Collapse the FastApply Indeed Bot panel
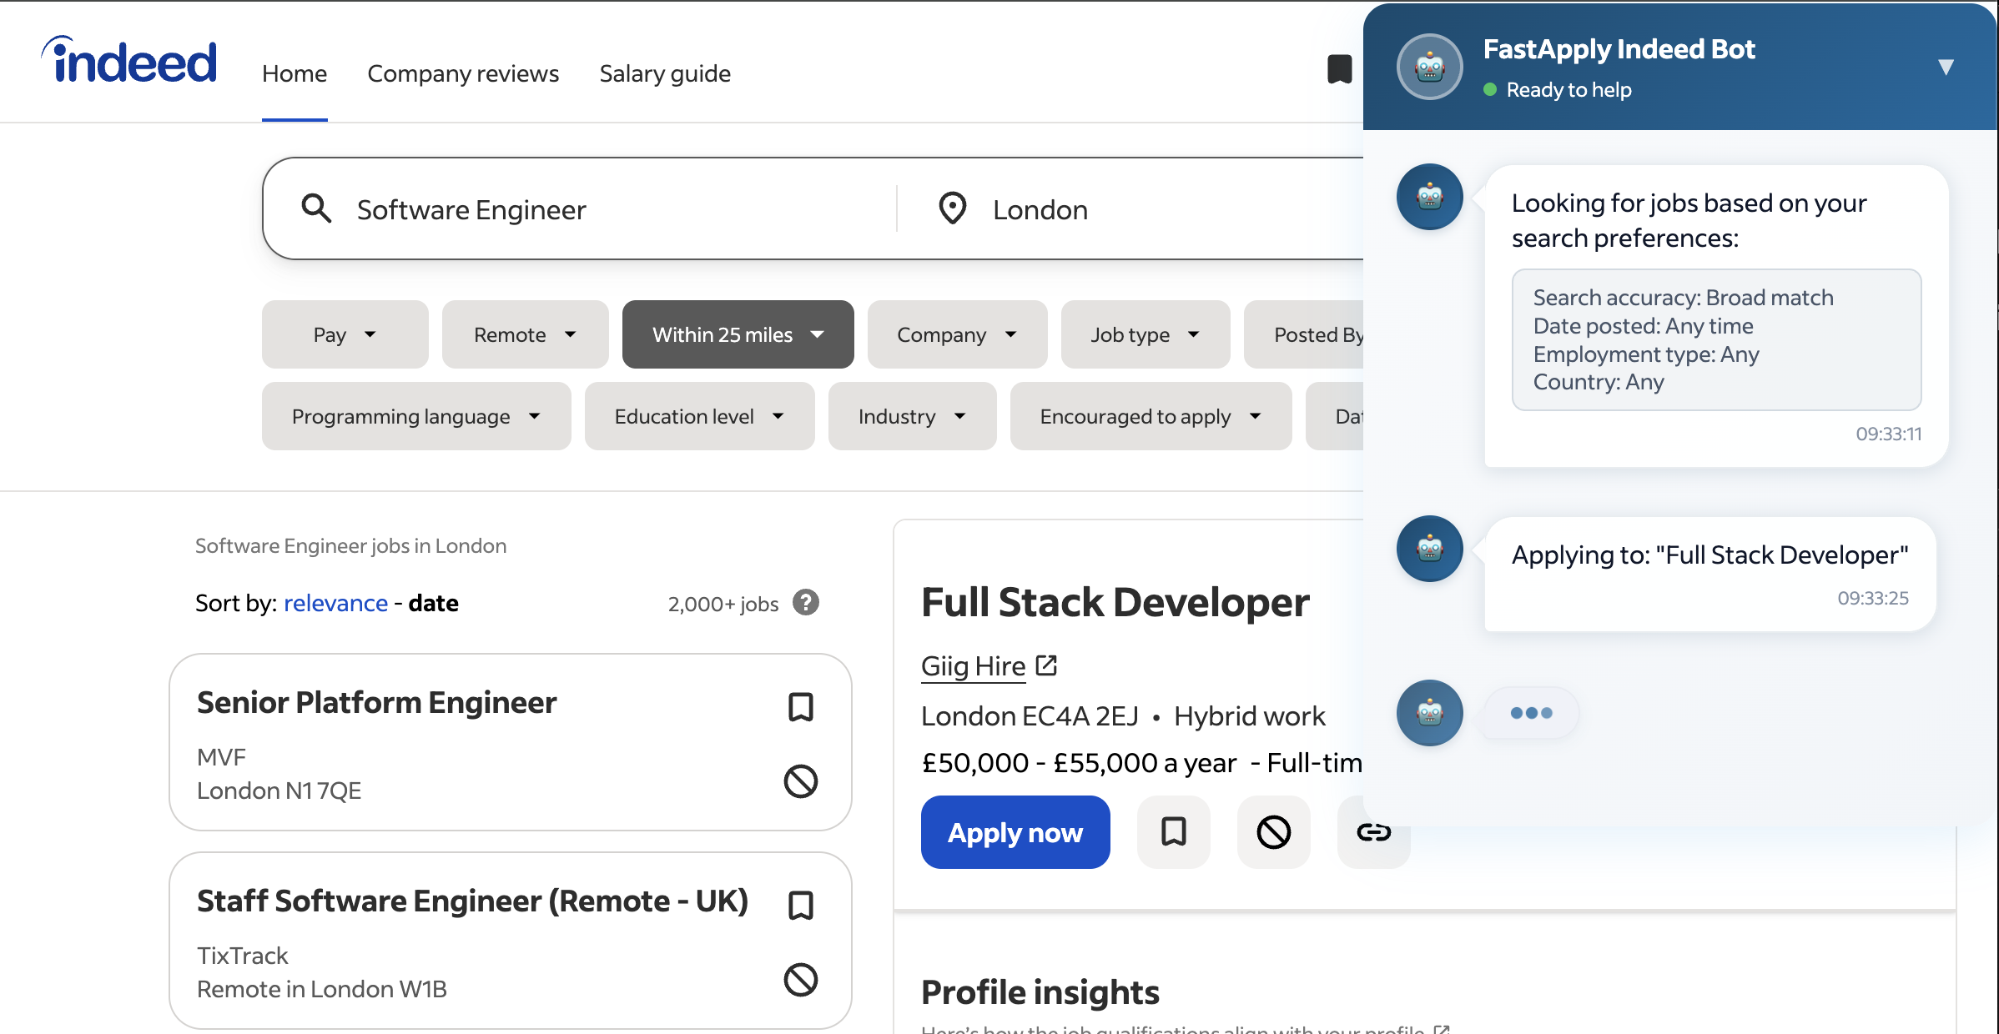The image size is (1999, 1034). point(1946,67)
